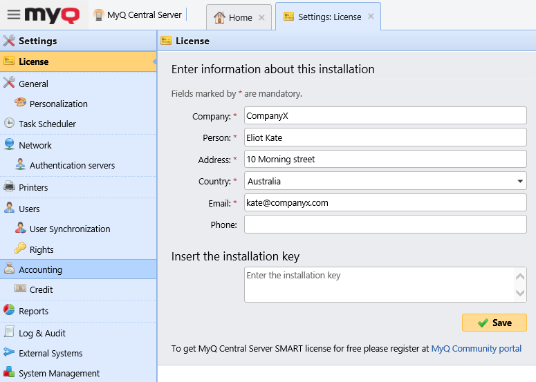536x382 pixels.
Task: Select User Synchronization in sidebar
Action: click(x=70, y=229)
